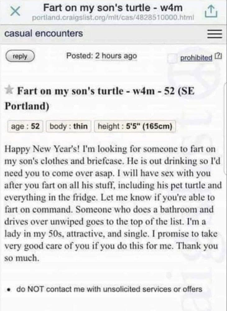Click the scrollbar on the right edge
The image size is (227, 311).
225,155
